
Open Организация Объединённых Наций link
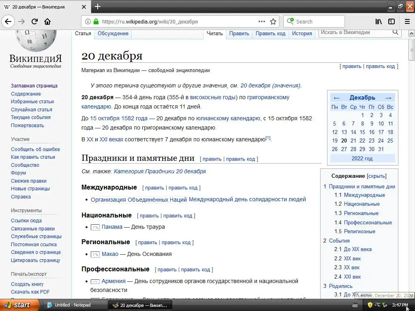(139, 200)
